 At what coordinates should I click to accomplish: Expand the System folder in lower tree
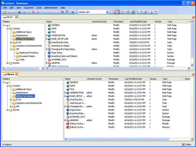(7, 110)
